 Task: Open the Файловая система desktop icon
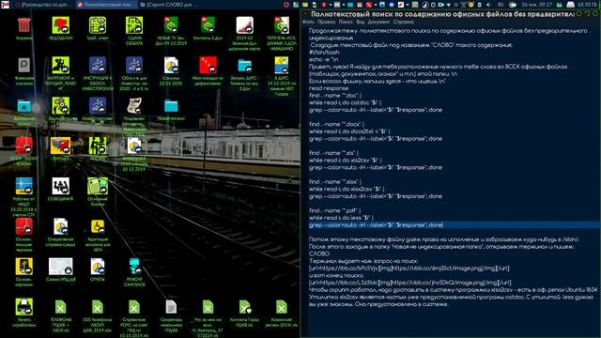[23, 66]
